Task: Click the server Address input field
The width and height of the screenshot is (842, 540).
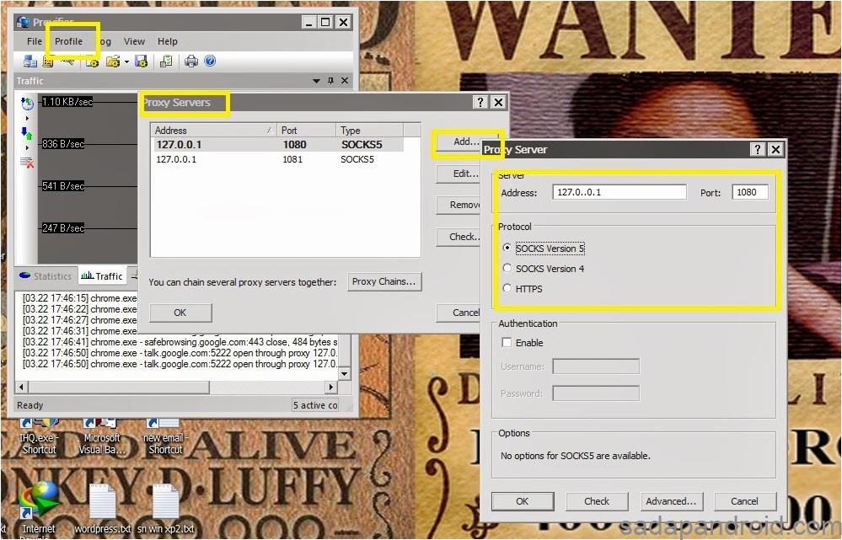Action: pos(619,192)
